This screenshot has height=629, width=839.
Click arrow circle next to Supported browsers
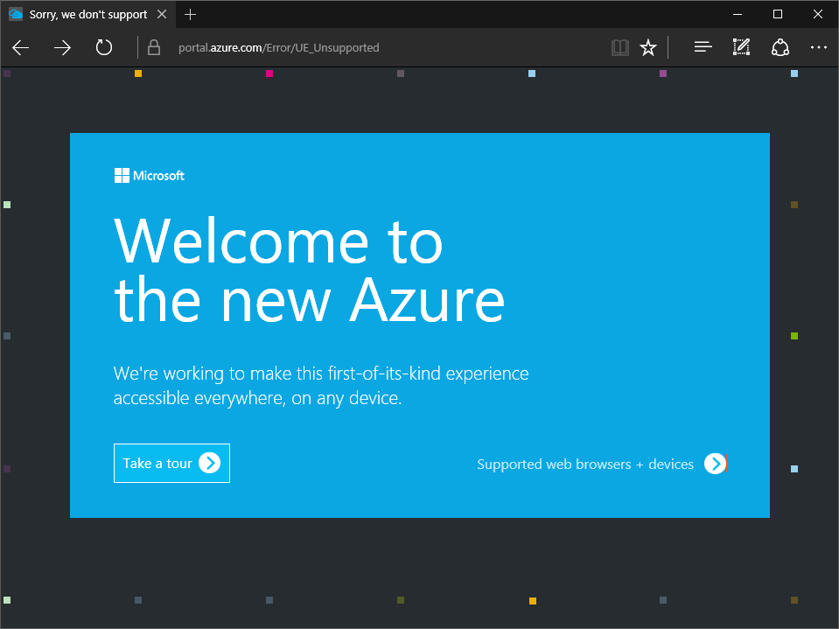tap(715, 463)
